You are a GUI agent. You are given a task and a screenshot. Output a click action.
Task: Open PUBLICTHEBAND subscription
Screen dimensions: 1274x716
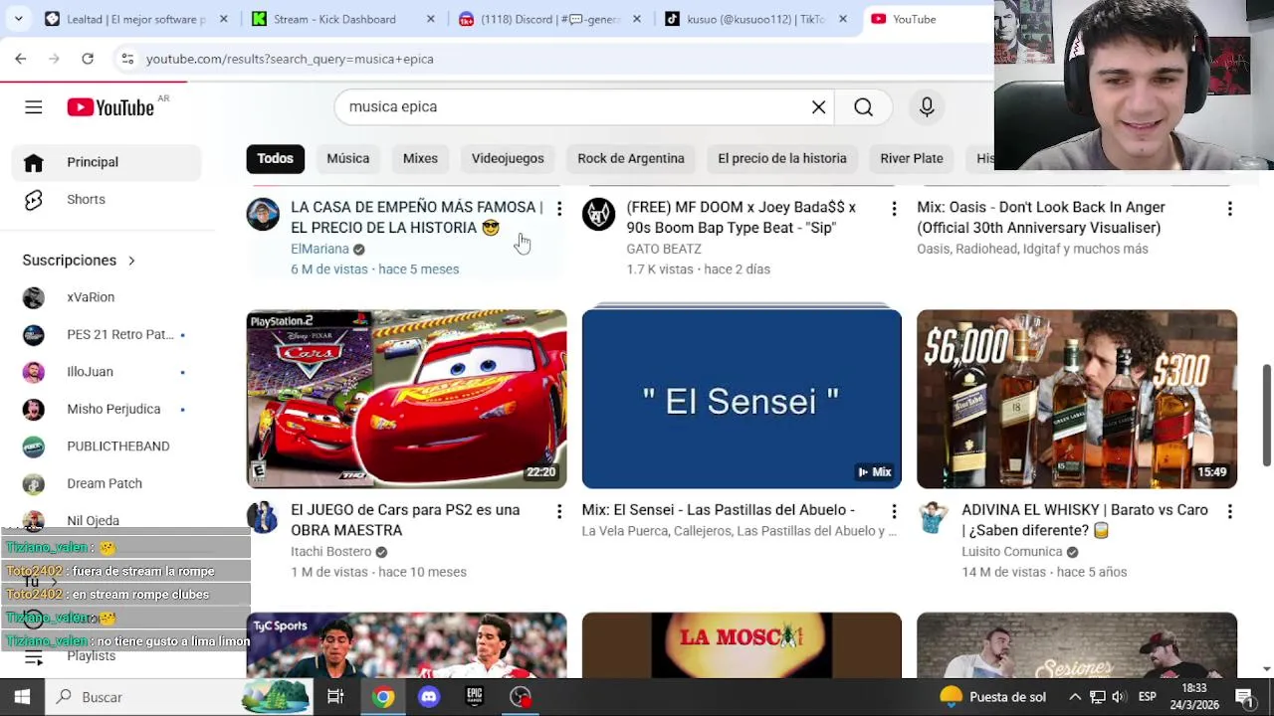coord(106,447)
